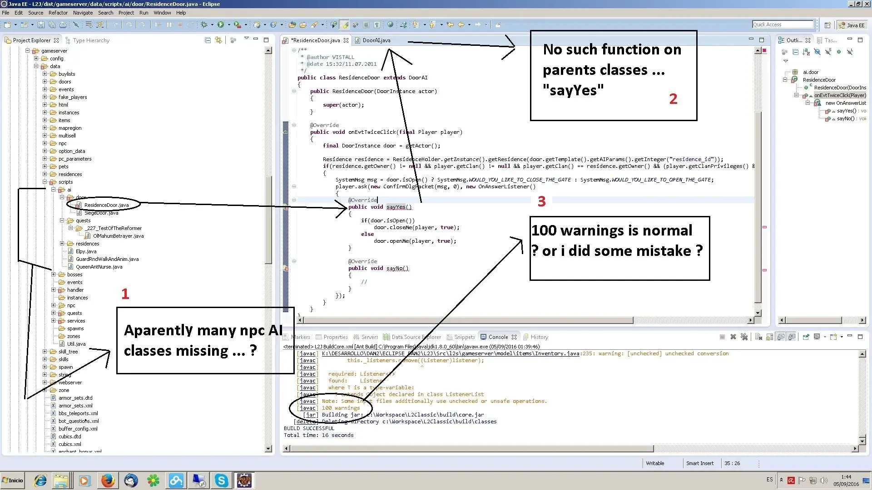
Task: Open Outline view menu triangle
Action: pos(786,61)
